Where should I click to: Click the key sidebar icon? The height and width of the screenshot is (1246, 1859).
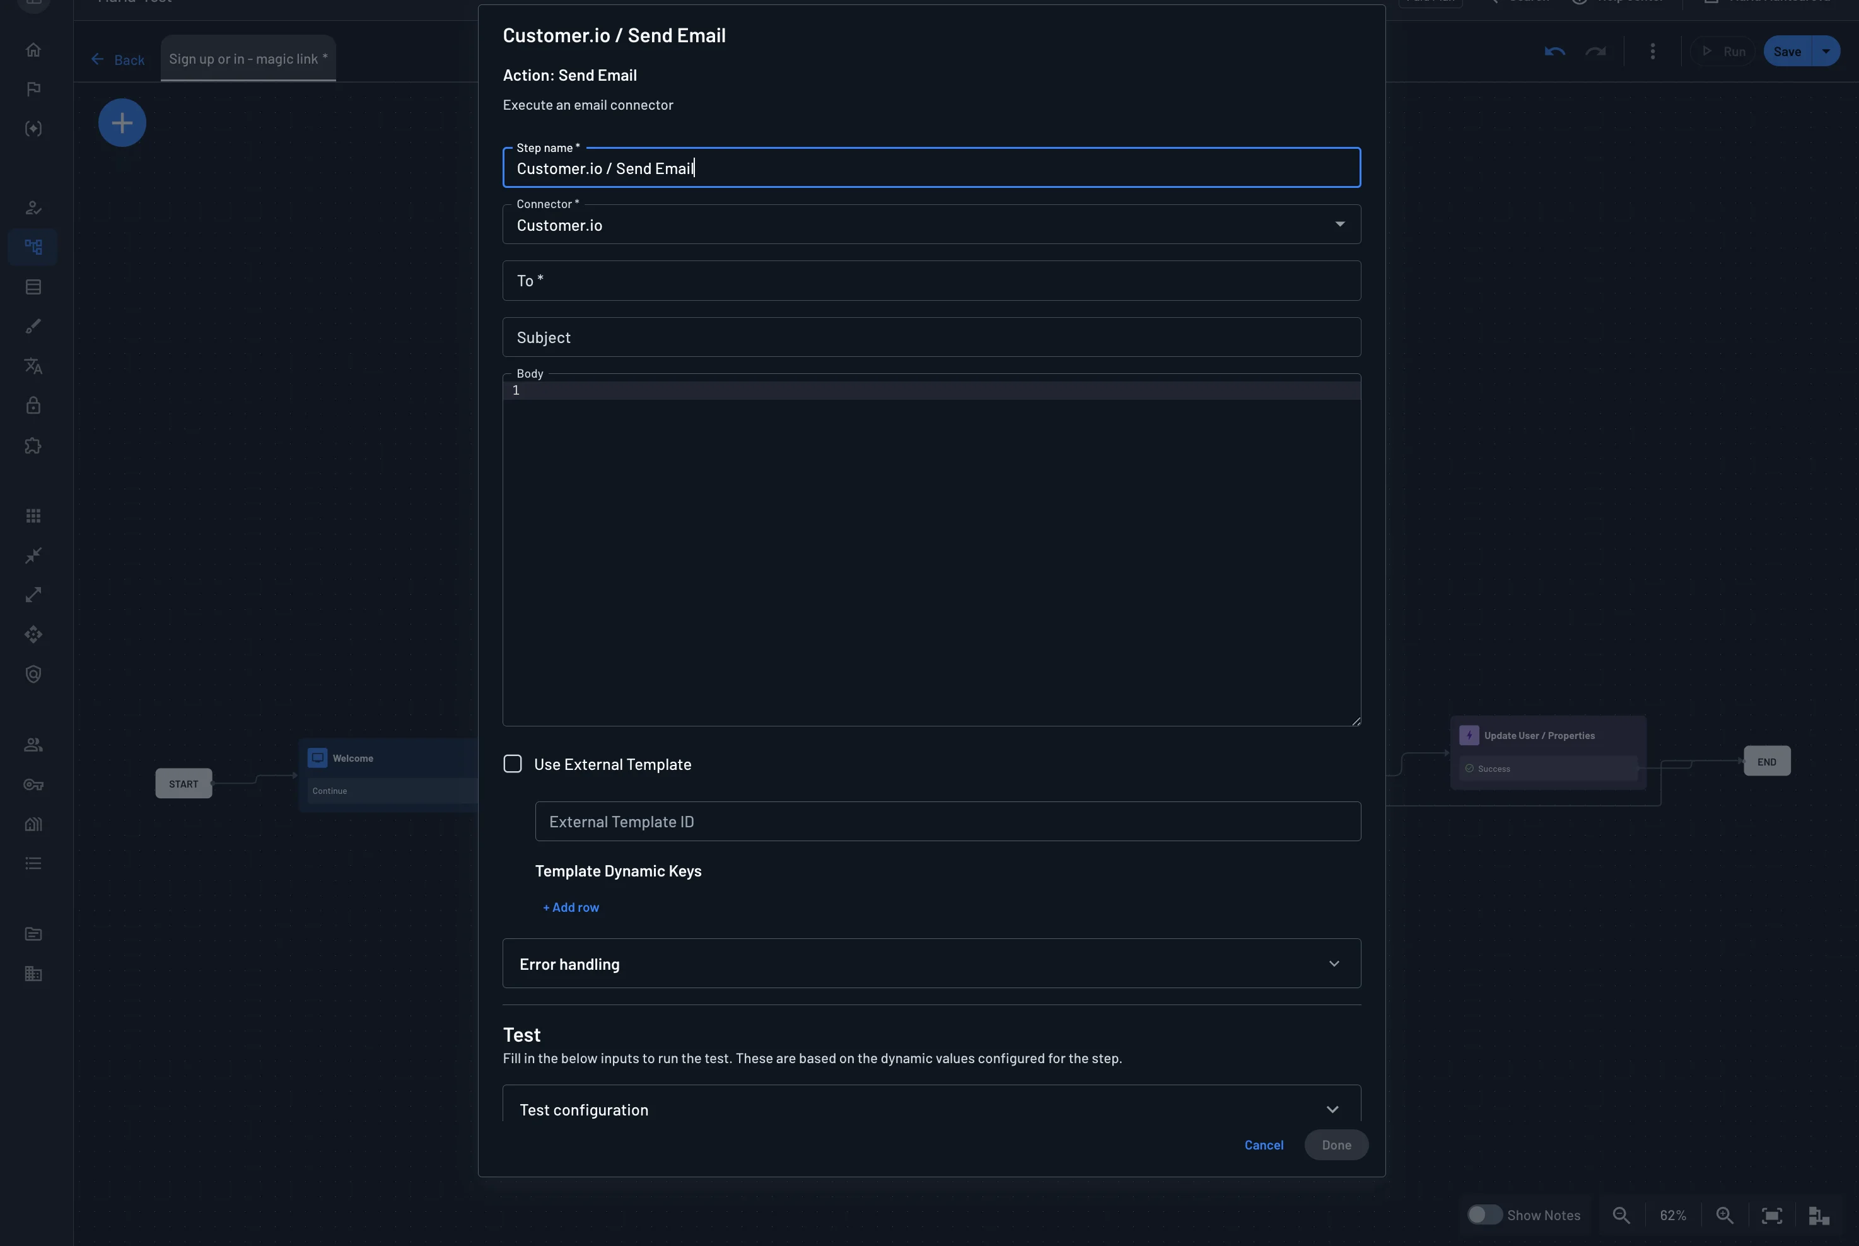coord(33,784)
